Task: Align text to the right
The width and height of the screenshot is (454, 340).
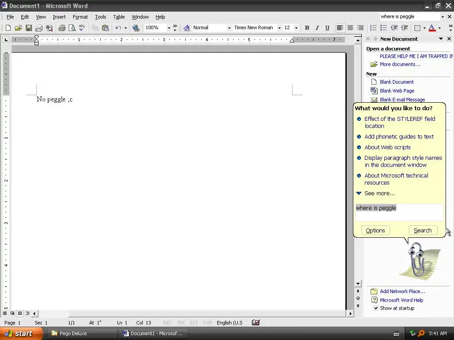Action: (x=360, y=28)
